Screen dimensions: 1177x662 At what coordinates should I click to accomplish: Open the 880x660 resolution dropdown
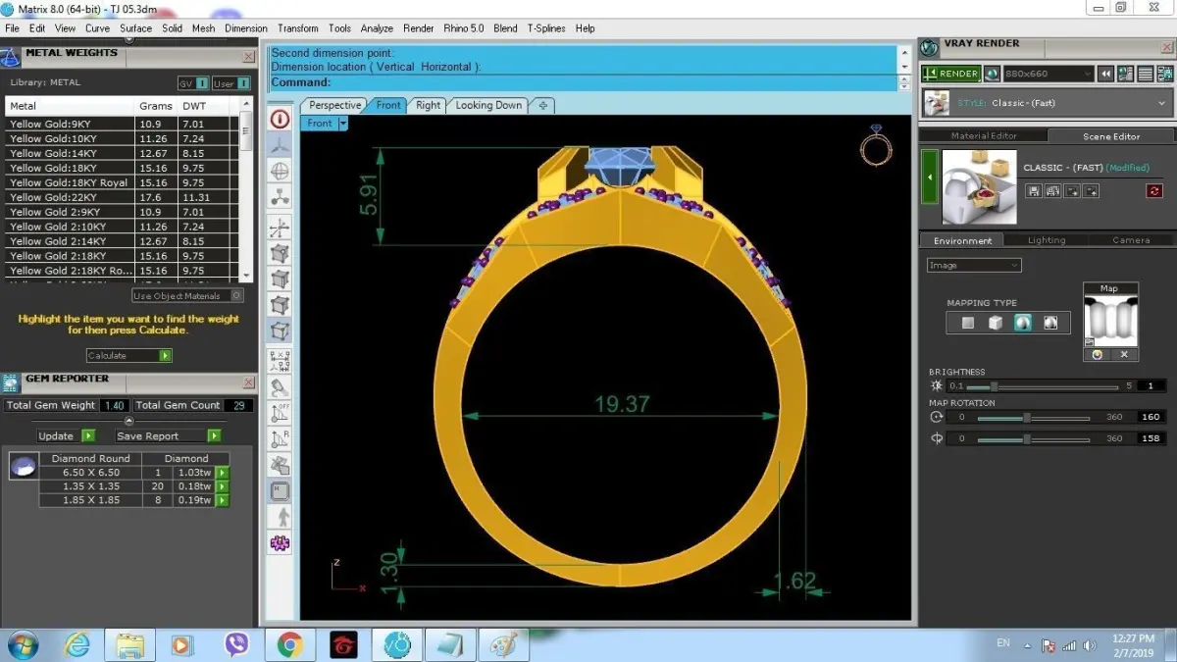(x=1048, y=74)
